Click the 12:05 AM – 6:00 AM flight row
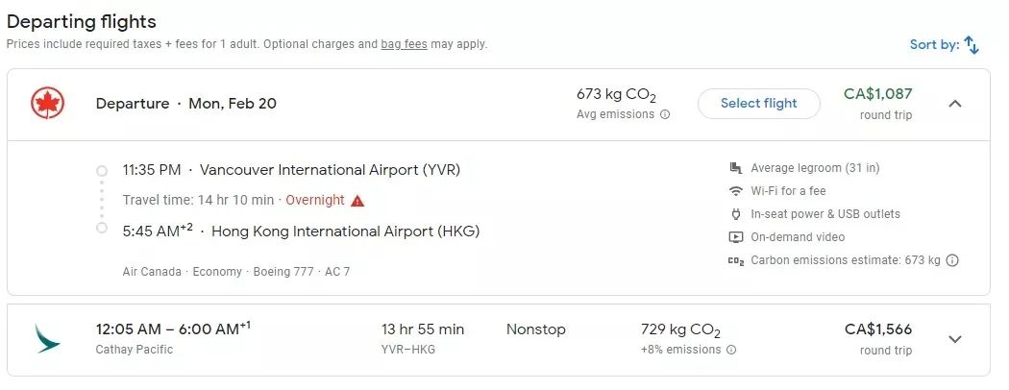 (x=499, y=340)
